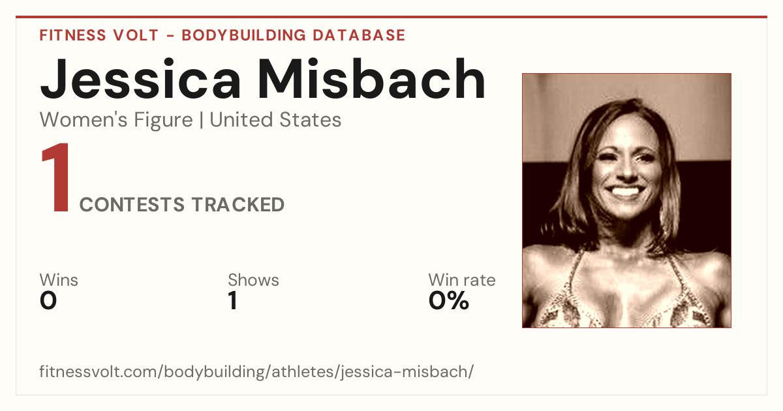The image size is (783, 411).
Task: Click the Wins stat label
Action: click(59, 281)
